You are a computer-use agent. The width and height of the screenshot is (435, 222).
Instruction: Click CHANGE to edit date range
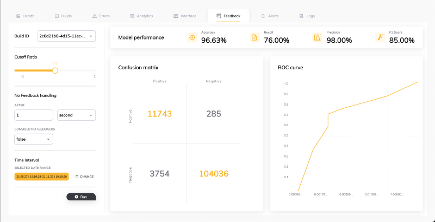click(x=87, y=177)
